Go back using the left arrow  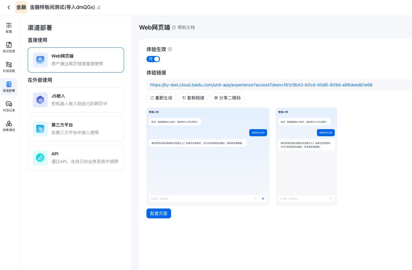click(9, 7)
